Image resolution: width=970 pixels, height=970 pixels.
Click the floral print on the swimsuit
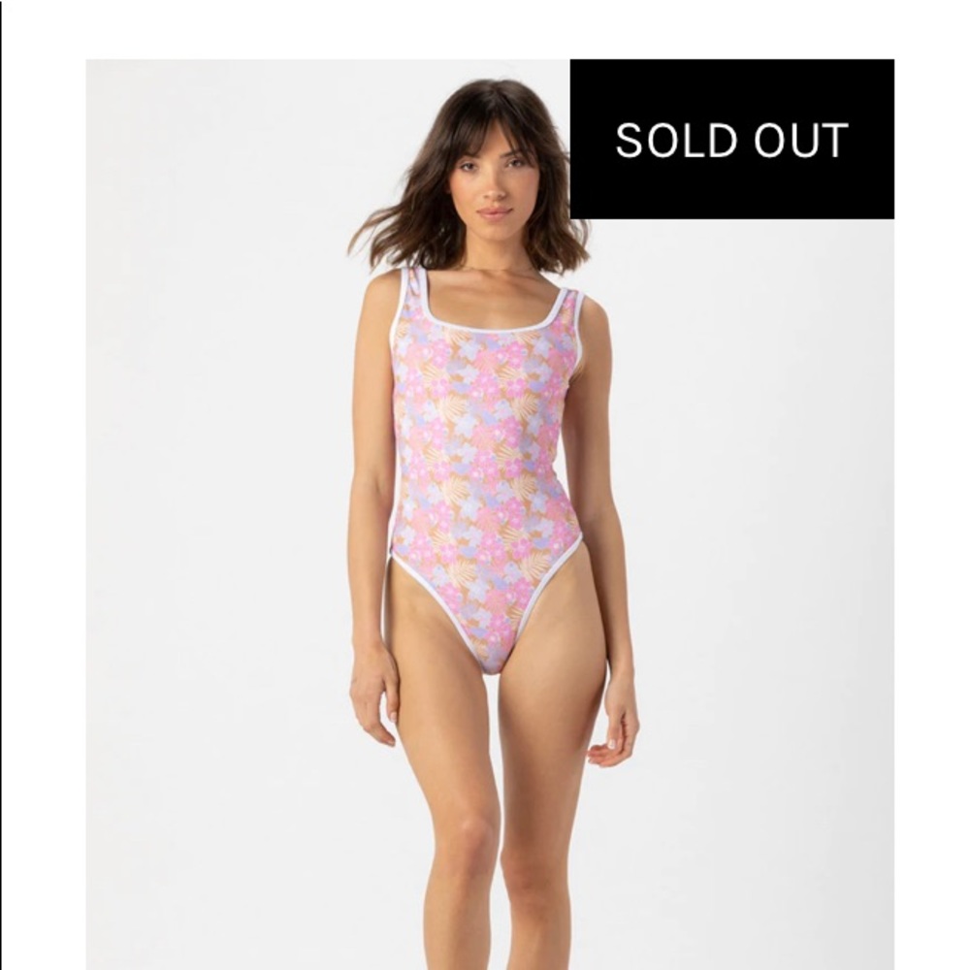[x=482, y=445]
